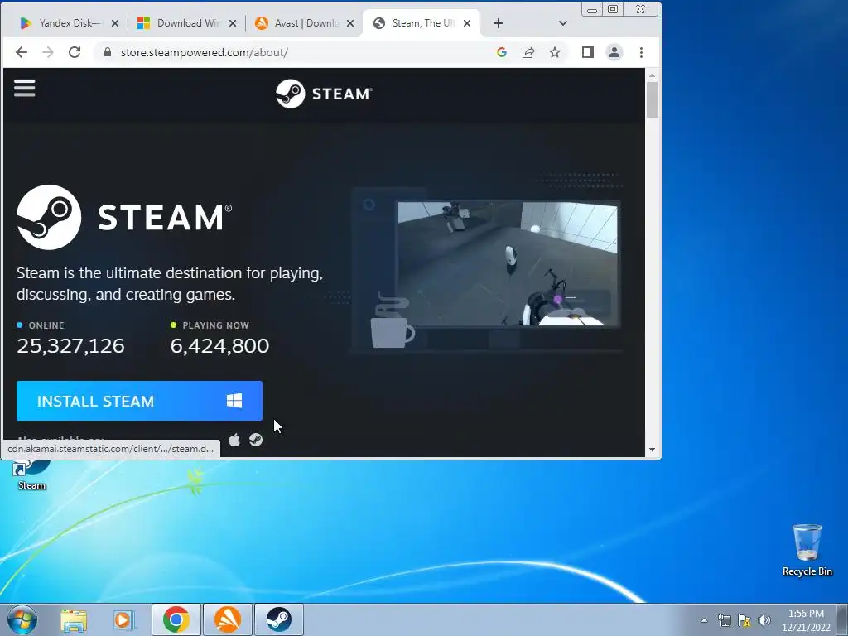Image resolution: width=848 pixels, height=636 pixels.
Task: Open Chrome three-dot menu
Action: (642, 52)
